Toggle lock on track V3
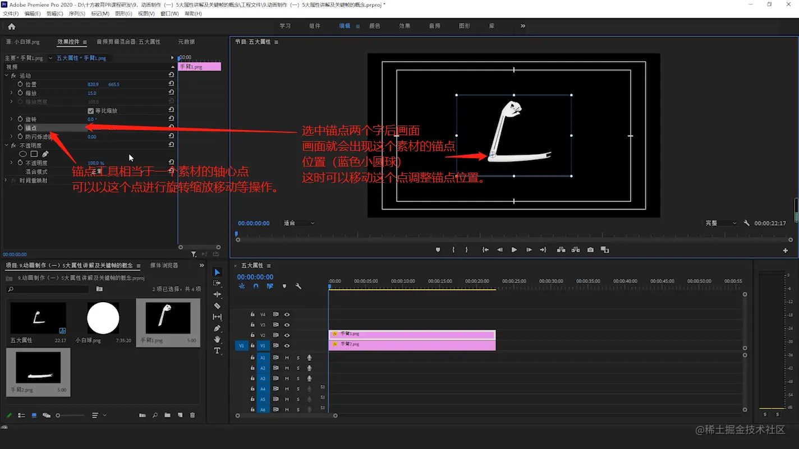Image resolution: width=799 pixels, height=449 pixels. [252, 325]
